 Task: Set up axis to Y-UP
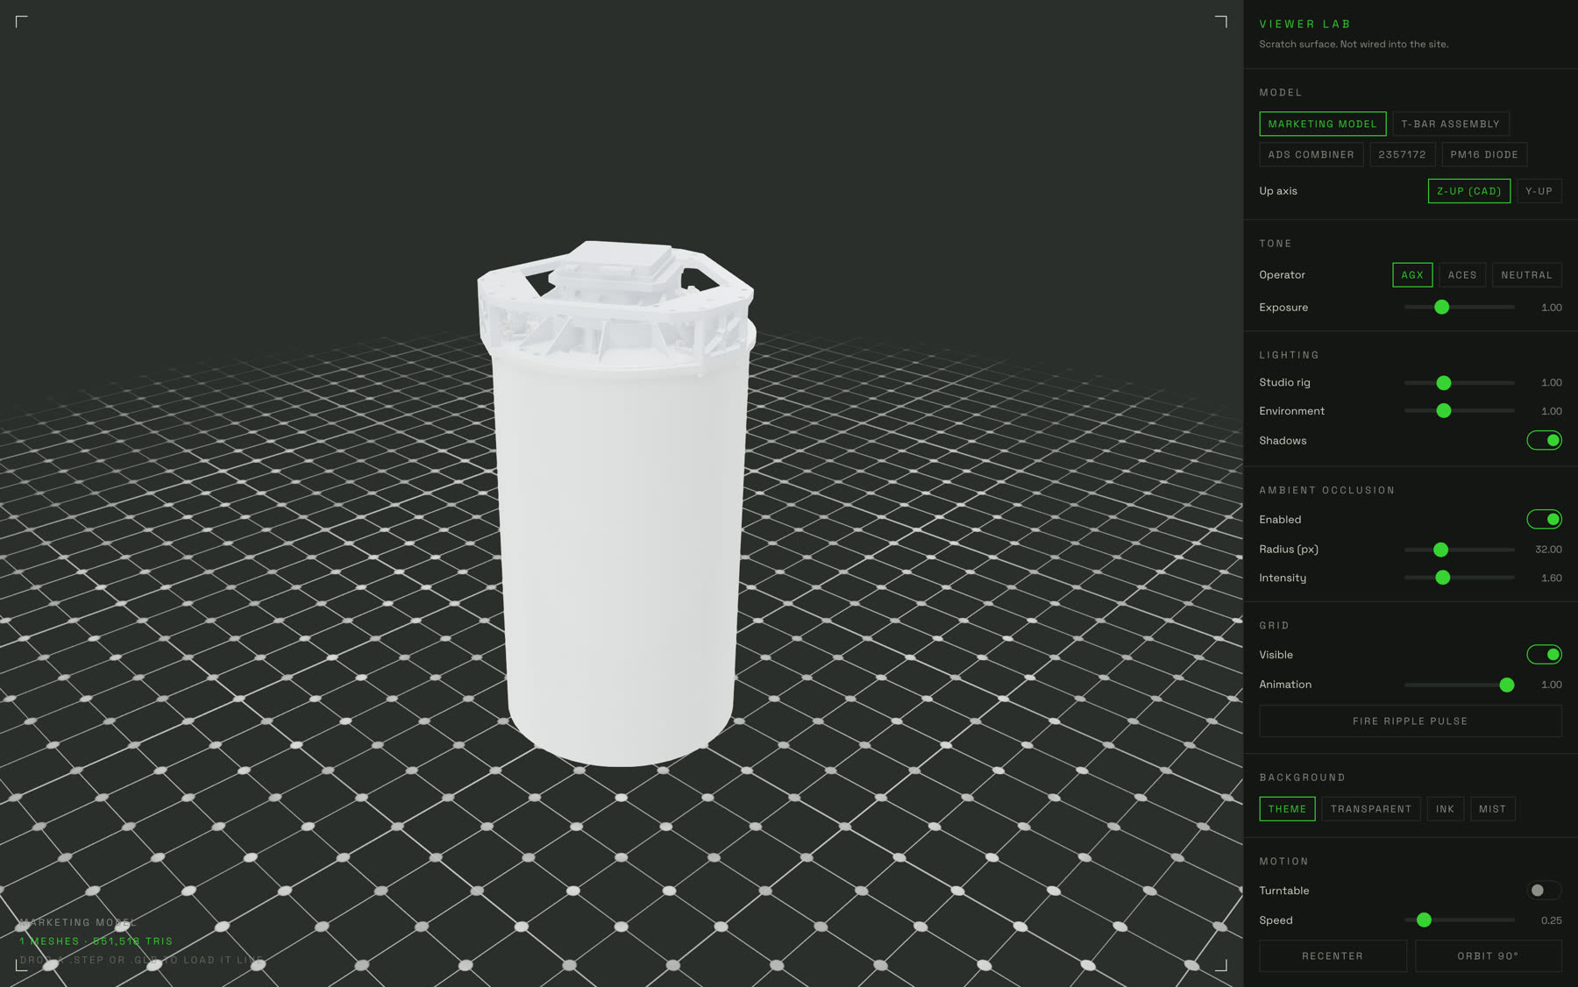click(1539, 191)
